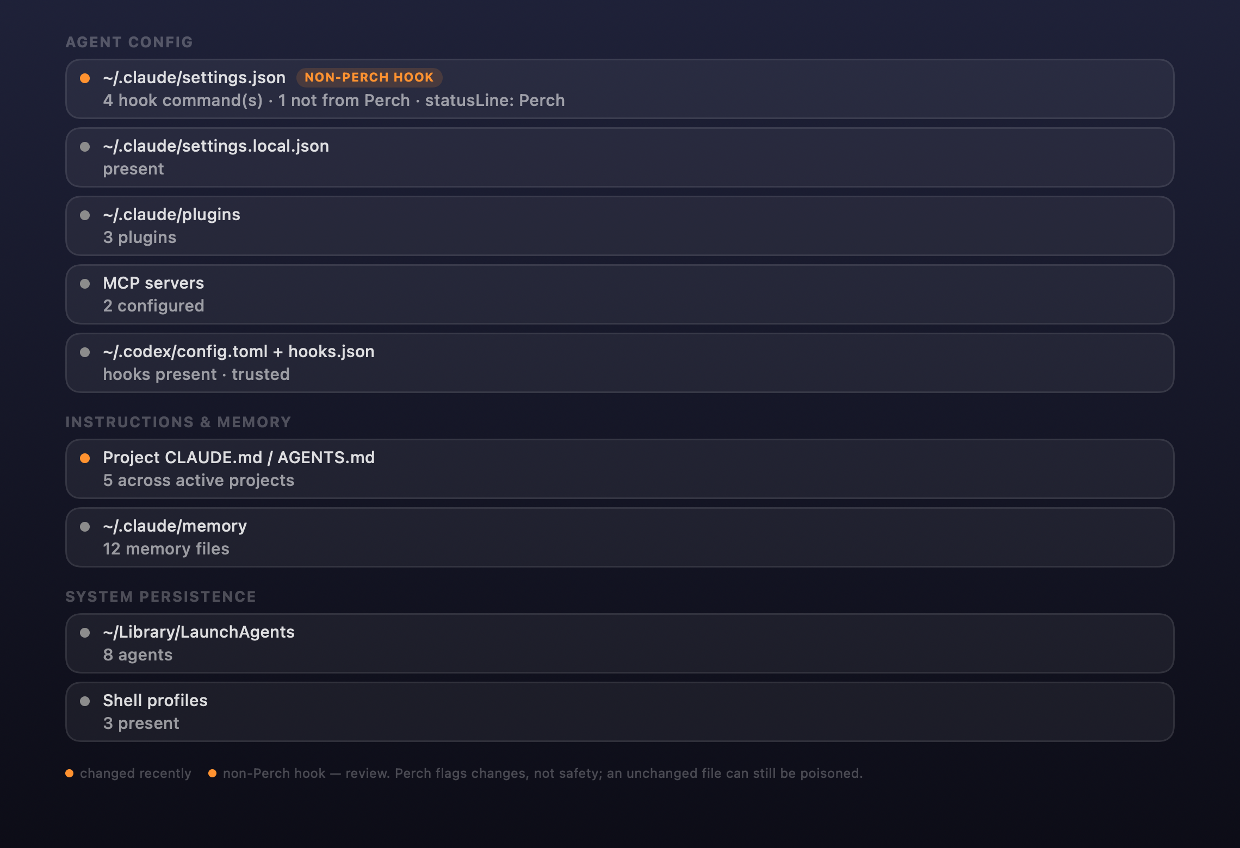Click the 'non-Perch hook — review' footer note
The width and height of the screenshot is (1240, 848).
coord(543,774)
